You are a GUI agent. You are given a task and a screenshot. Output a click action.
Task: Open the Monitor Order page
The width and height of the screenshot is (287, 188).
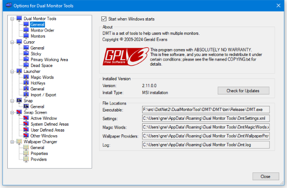42,30
